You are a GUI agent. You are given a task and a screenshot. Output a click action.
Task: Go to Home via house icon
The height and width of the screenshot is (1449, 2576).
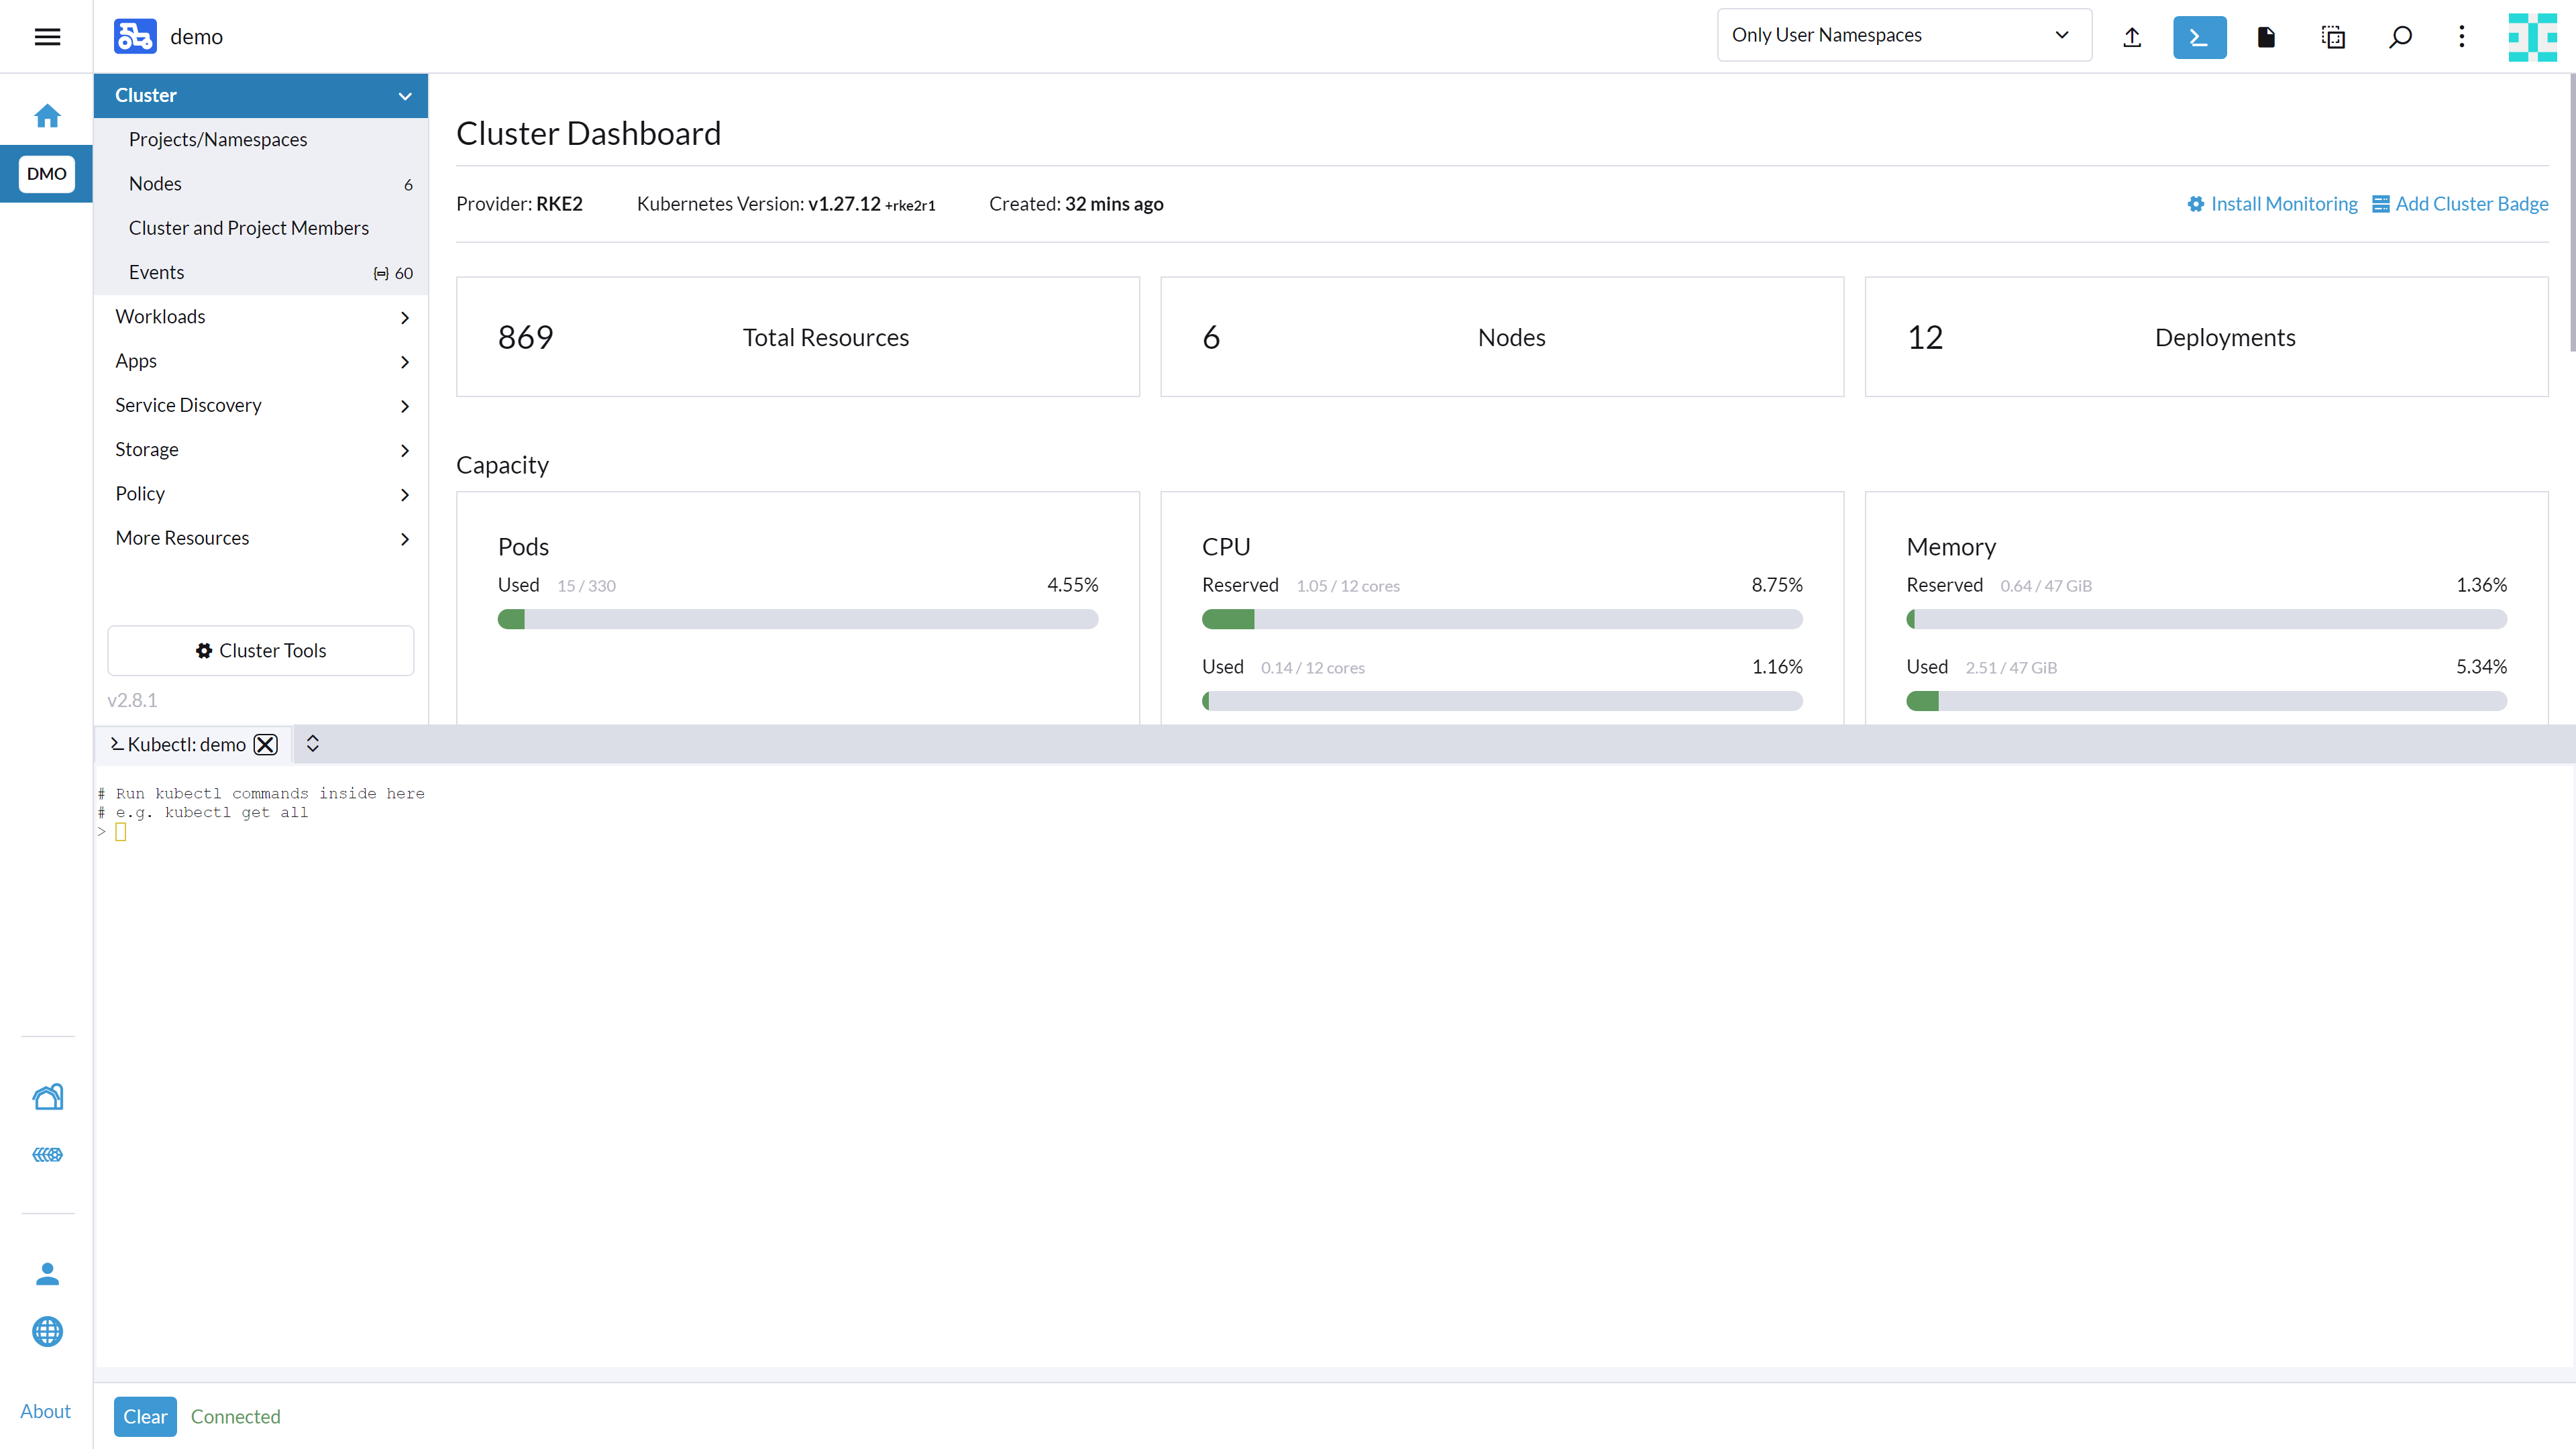click(x=47, y=116)
